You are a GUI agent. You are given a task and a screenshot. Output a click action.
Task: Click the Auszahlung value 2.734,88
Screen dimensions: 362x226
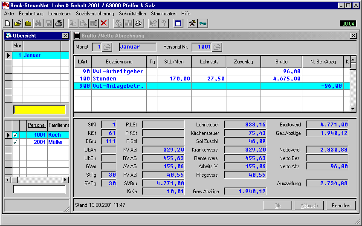coord(327,183)
